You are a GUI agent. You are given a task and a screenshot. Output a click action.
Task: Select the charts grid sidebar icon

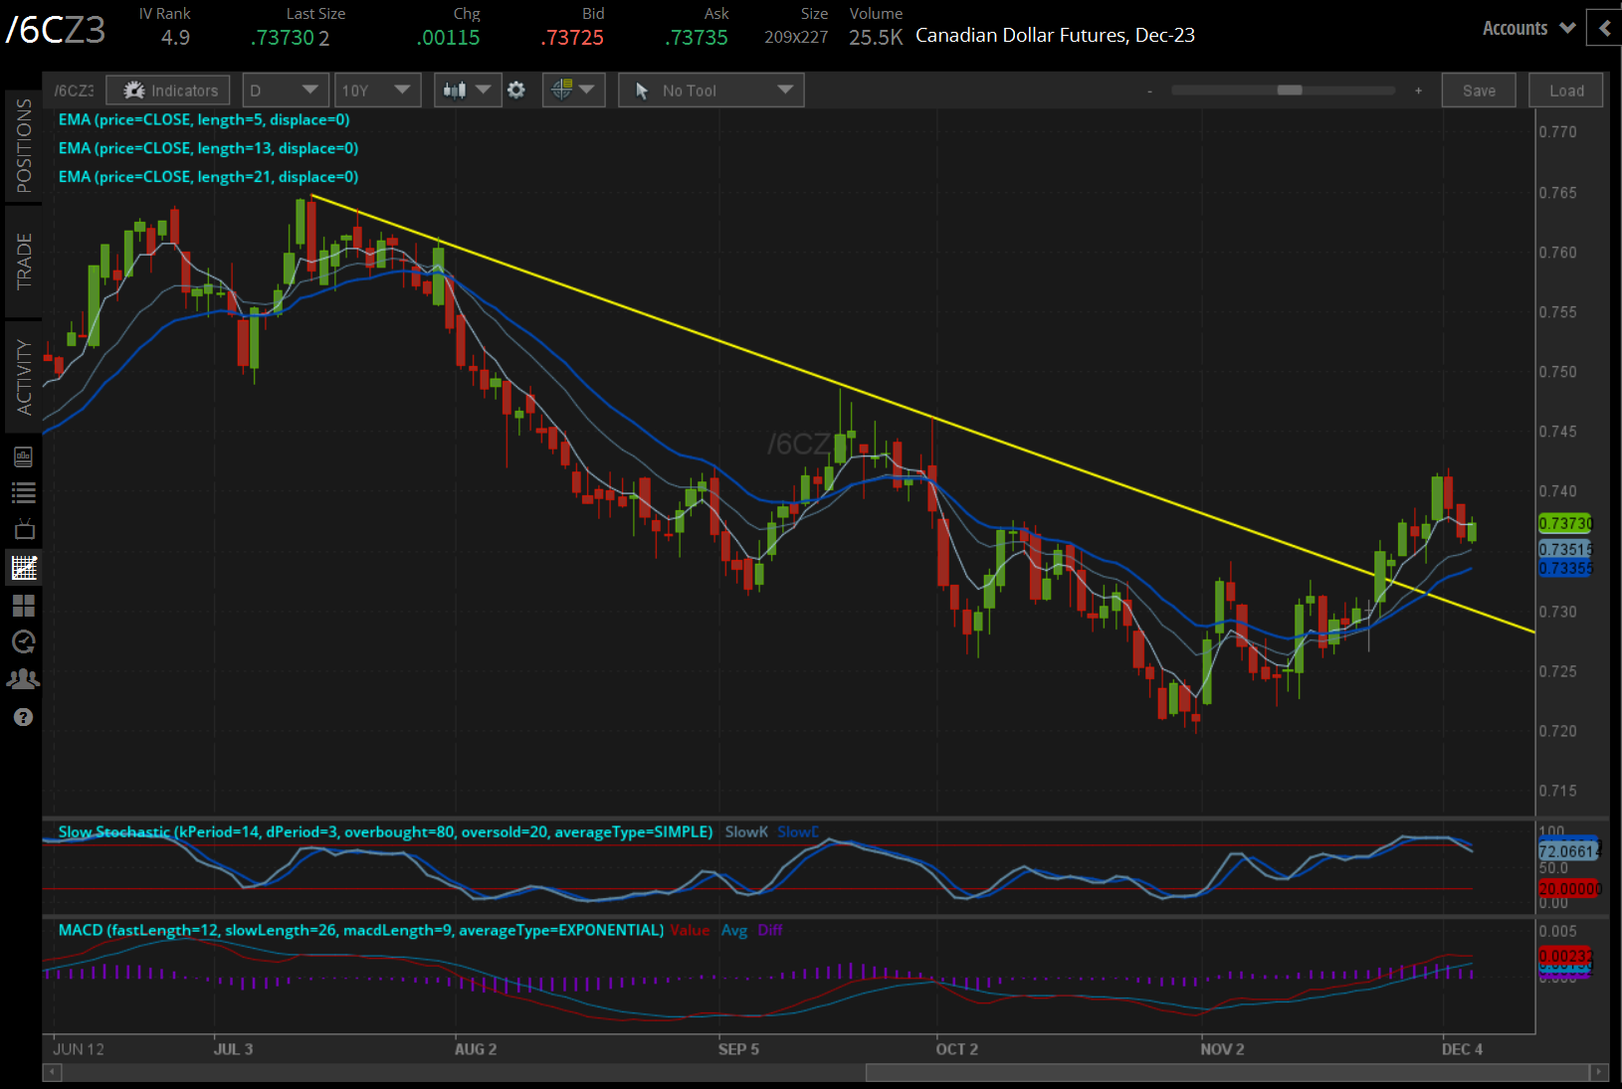(24, 568)
